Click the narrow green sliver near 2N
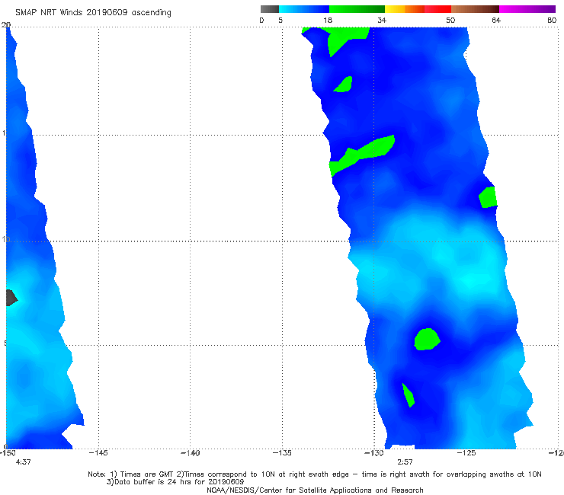The width and height of the screenshot is (564, 495). [x=409, y=395]
